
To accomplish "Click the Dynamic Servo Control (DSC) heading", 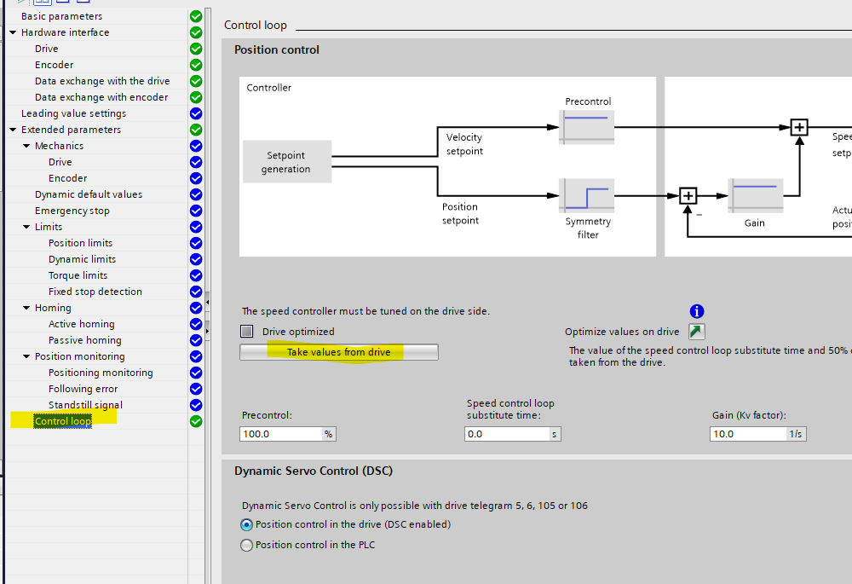I will coord(314,471).
